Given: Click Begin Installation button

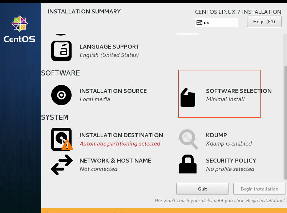Looking at the screenshot, I should click(259, 189).
